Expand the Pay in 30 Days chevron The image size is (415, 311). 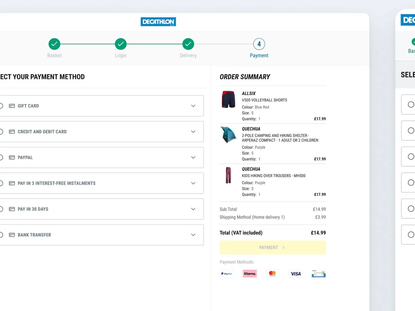click(x=193, y=209)
